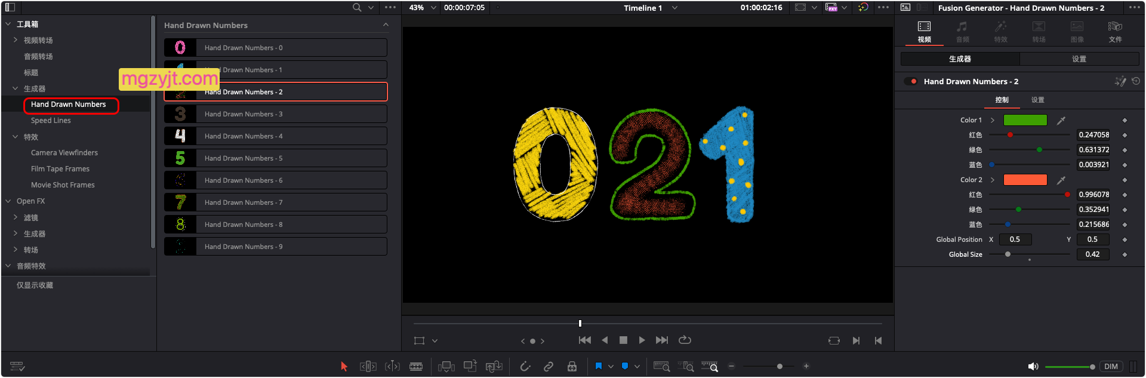This screenshot has width=1146, height=378.
Task: Jump to the last frame
Action: tap(662, 340)
